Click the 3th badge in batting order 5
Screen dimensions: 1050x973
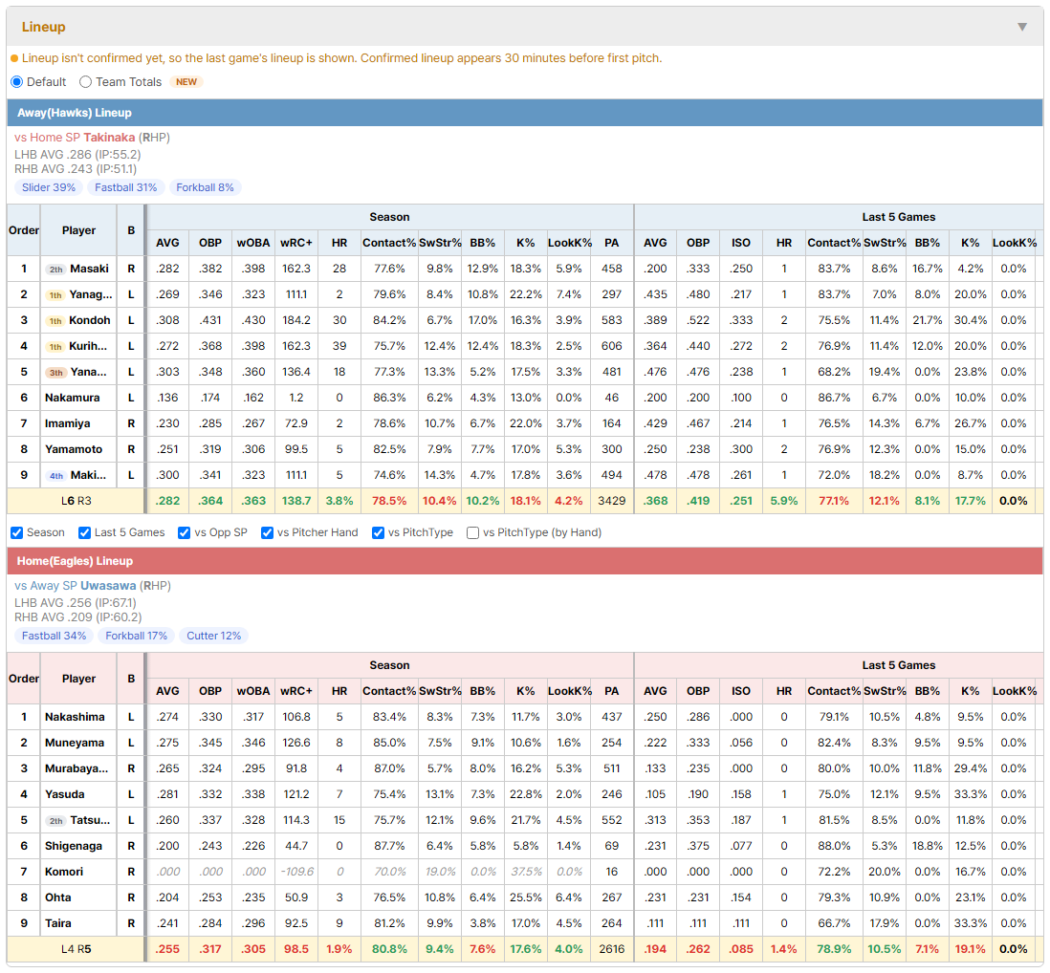tap(55, 372)
